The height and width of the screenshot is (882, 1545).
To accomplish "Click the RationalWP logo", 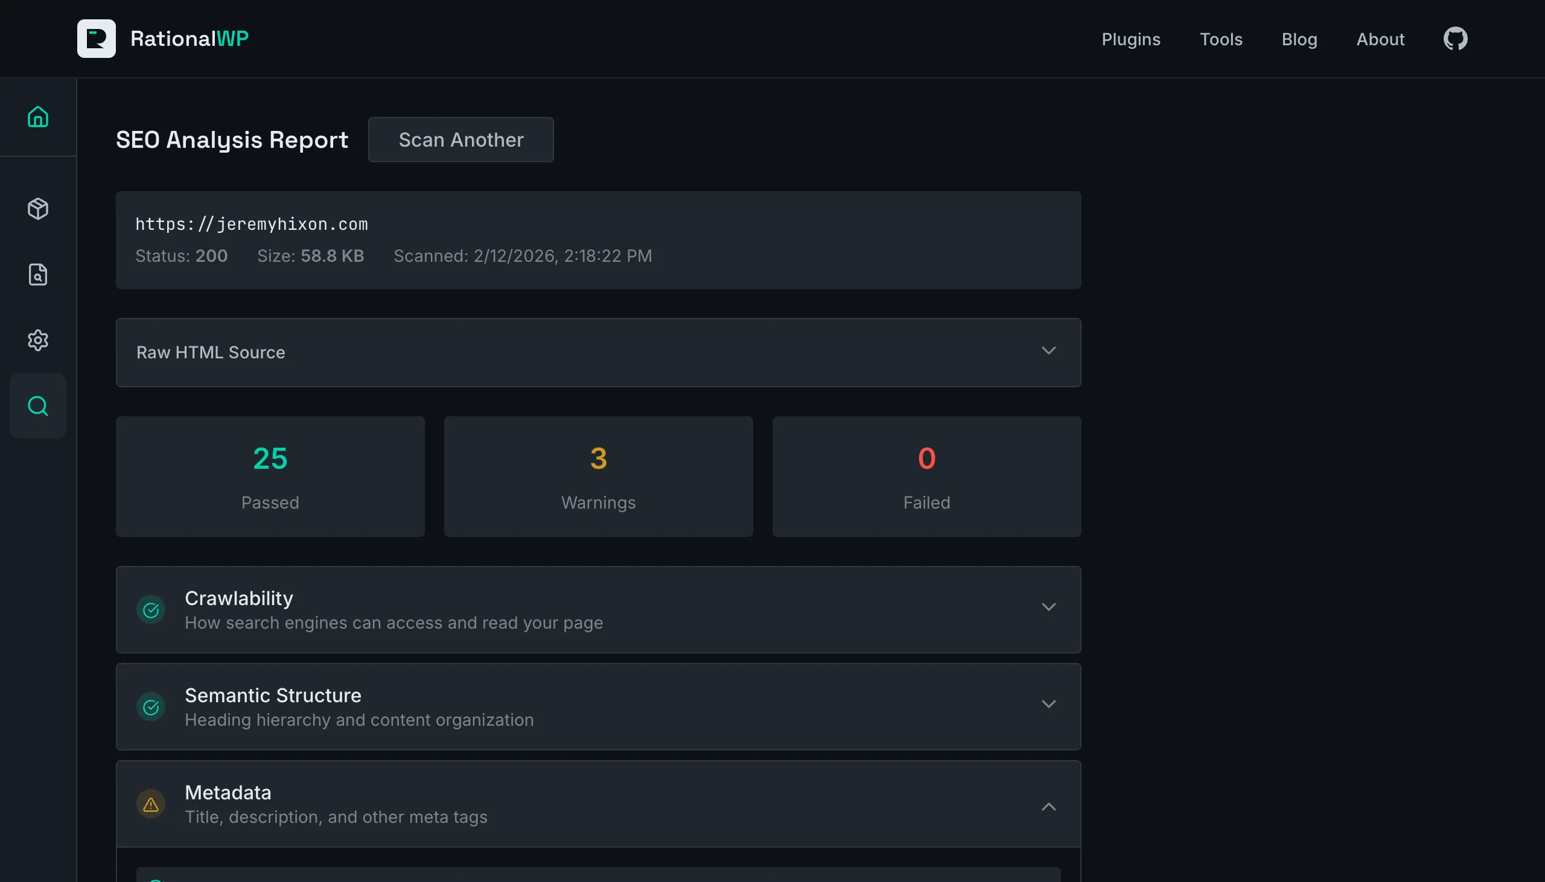I will (164, 38).
